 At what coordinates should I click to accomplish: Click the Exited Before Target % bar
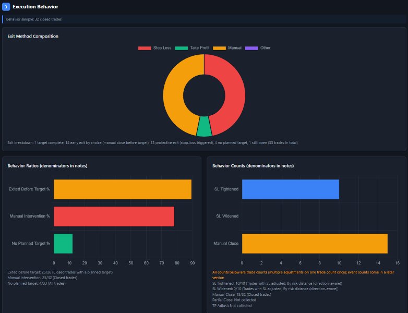(123, 189)
